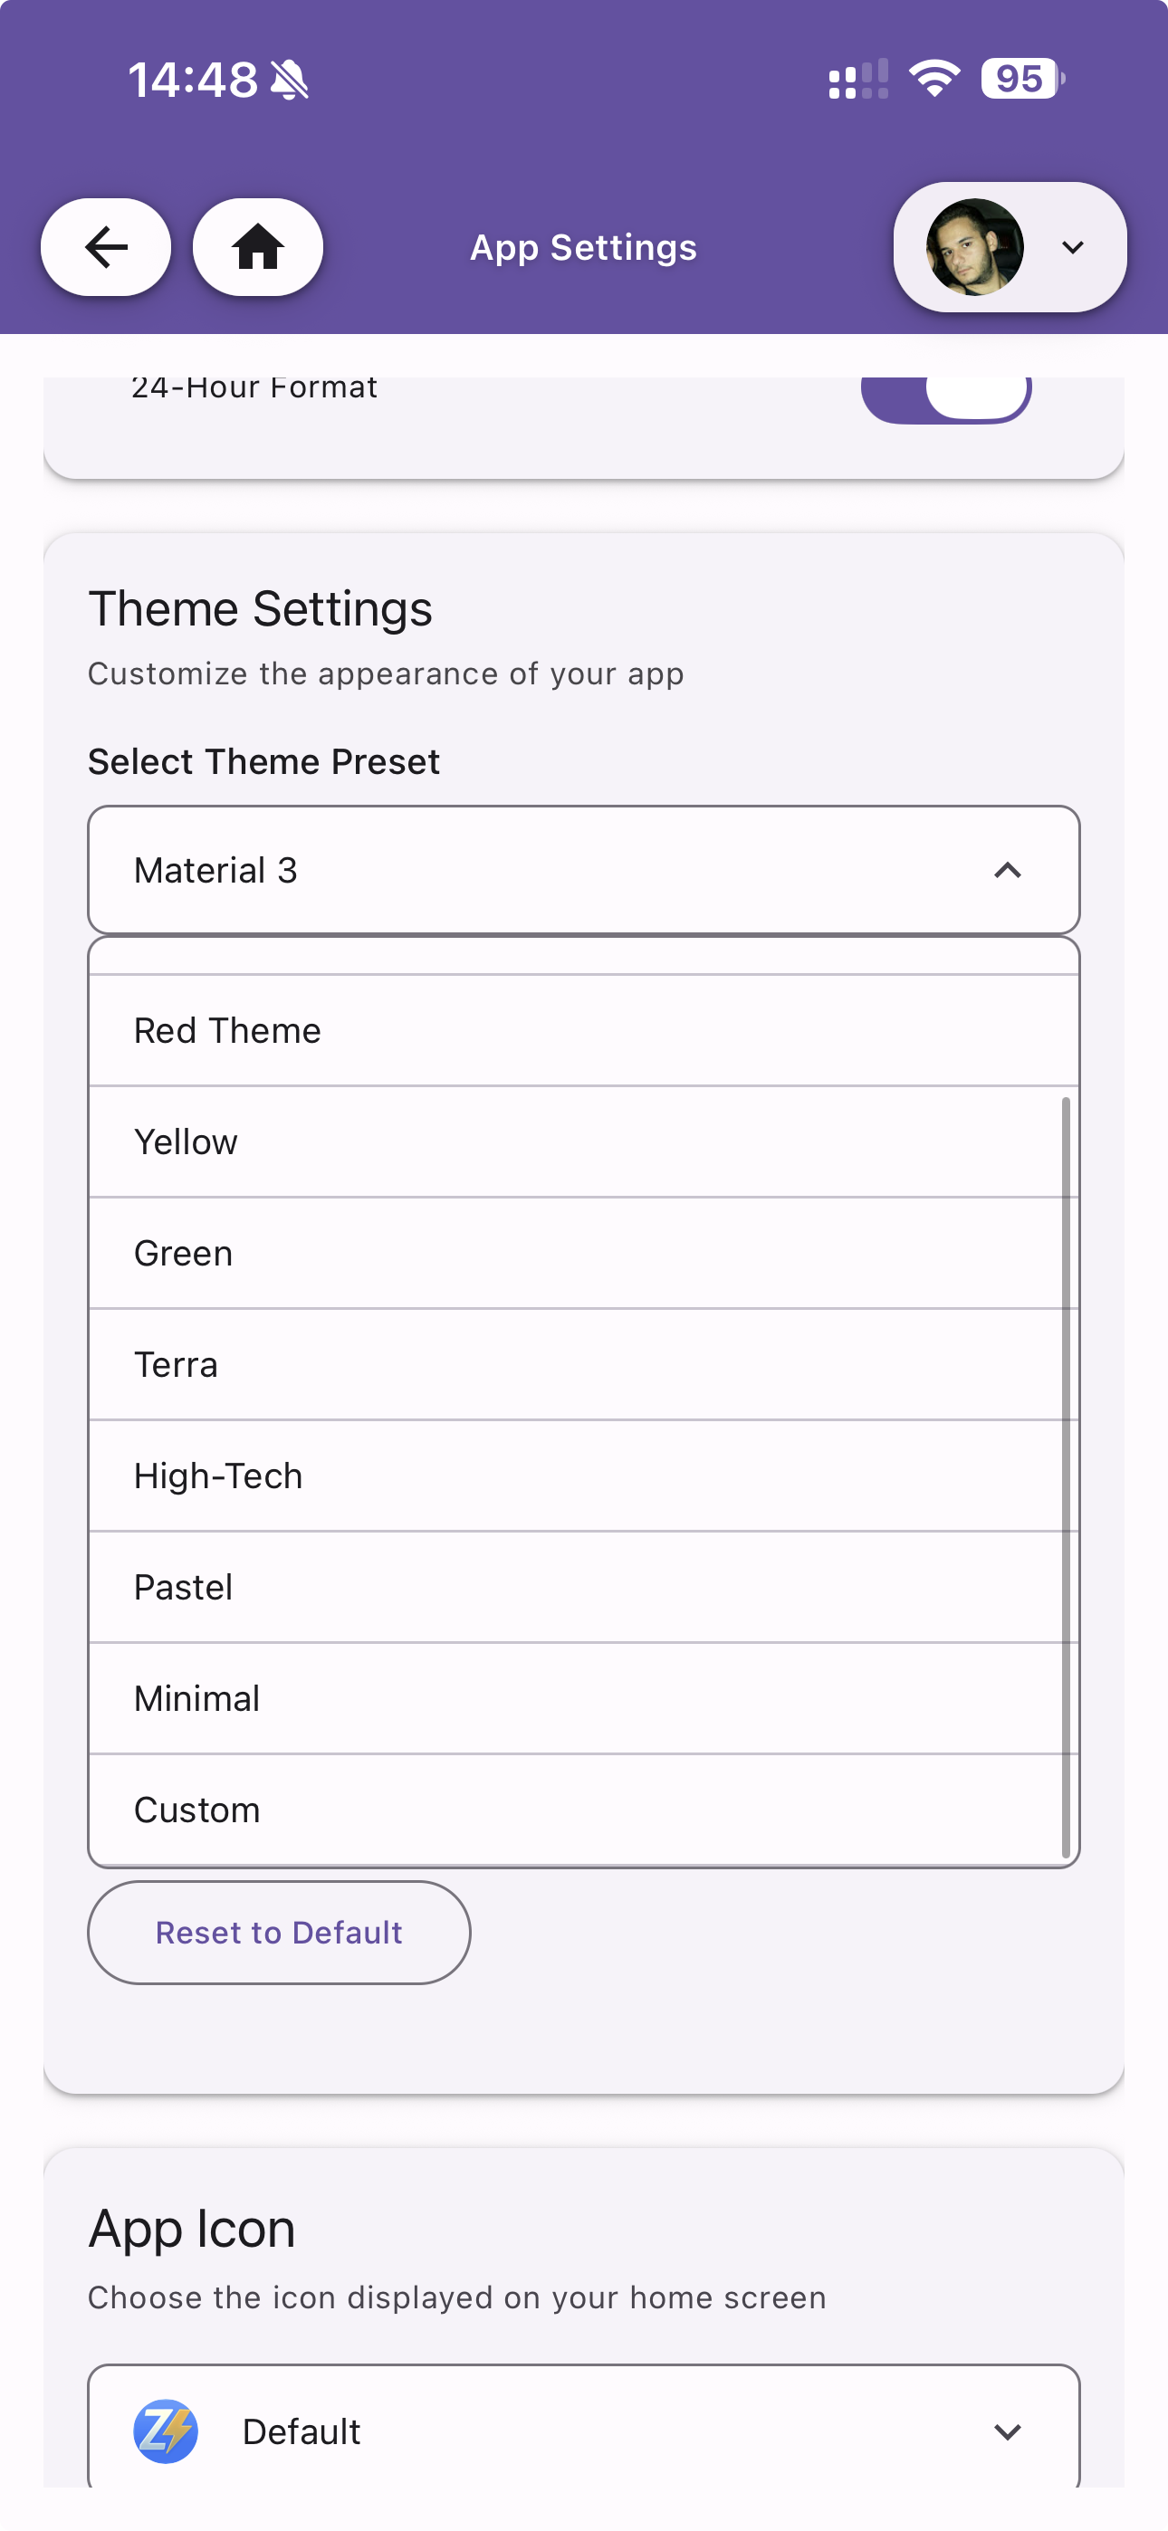The height and width of the screenshot is (2531, 1168).
Task: Collapse the Material 3 theme dropdown
Action: pyautogui.click(x=1007, y=871)
